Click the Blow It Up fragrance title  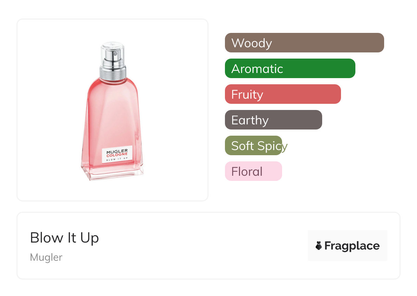64,237
